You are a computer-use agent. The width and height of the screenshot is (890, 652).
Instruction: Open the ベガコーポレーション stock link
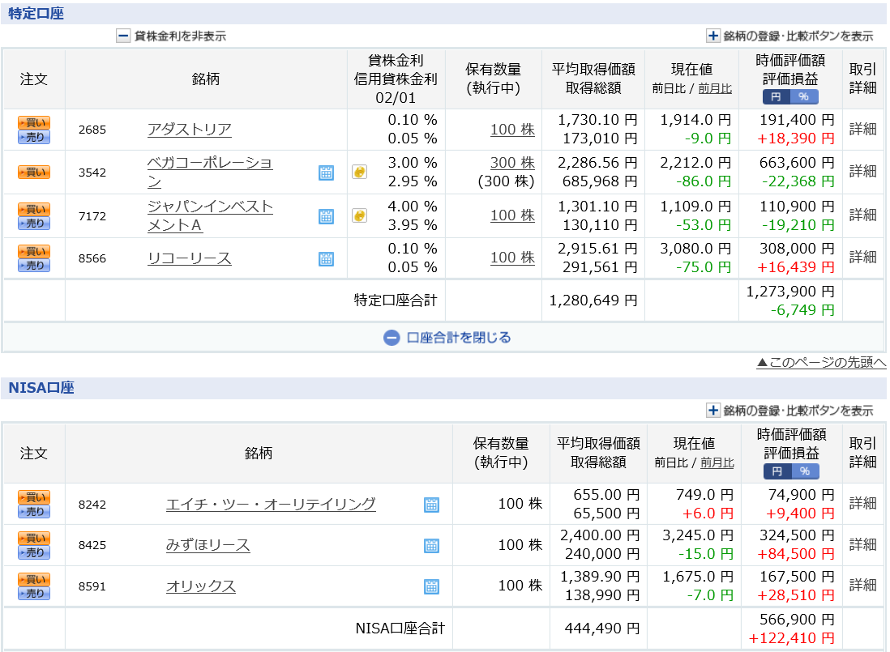pyautogui.click(x=210, y=173)
